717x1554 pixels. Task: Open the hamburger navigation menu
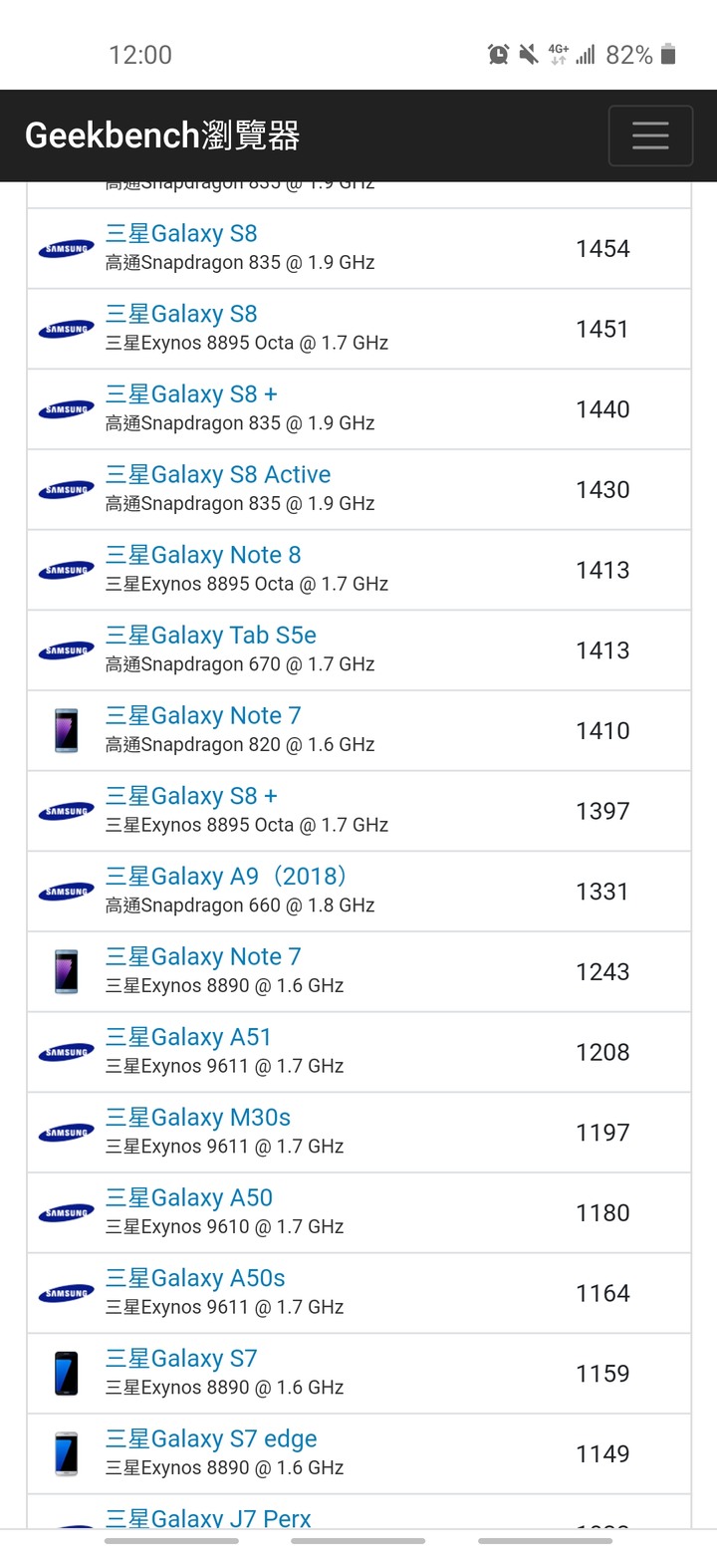click(650, 135)
